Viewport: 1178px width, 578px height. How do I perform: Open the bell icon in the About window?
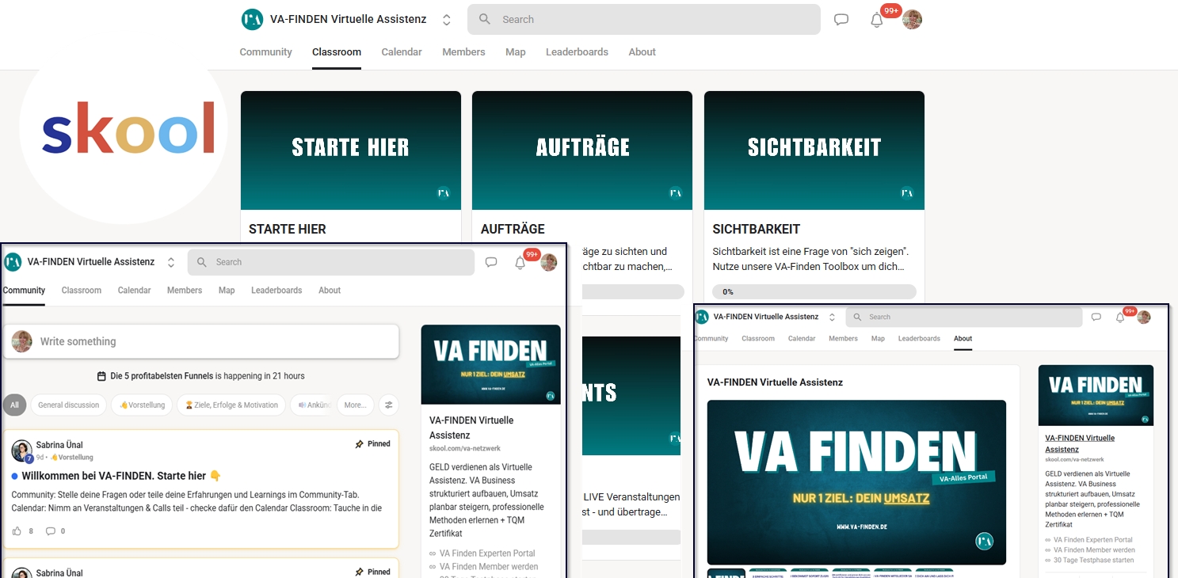coord(1120,318)
